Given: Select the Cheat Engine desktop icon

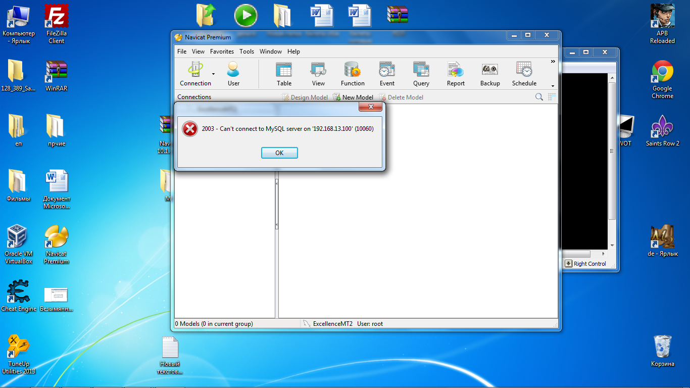Looking at the screenshot, I should (x=19, y=296).
